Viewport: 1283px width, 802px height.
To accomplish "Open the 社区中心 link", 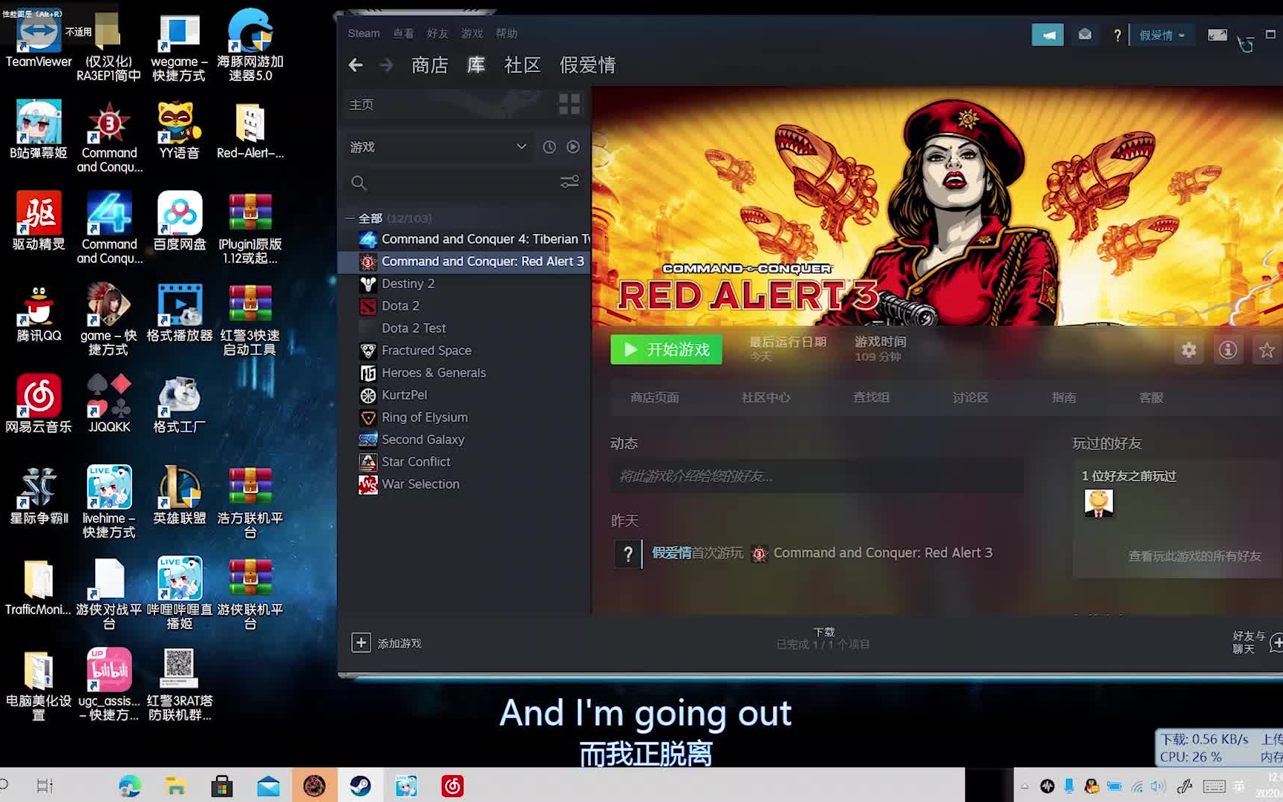I will (765, 397).
